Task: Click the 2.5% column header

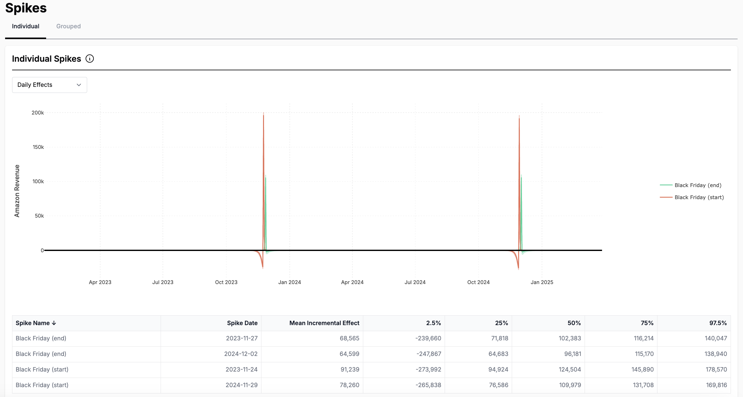Action: tap(433, 323)
